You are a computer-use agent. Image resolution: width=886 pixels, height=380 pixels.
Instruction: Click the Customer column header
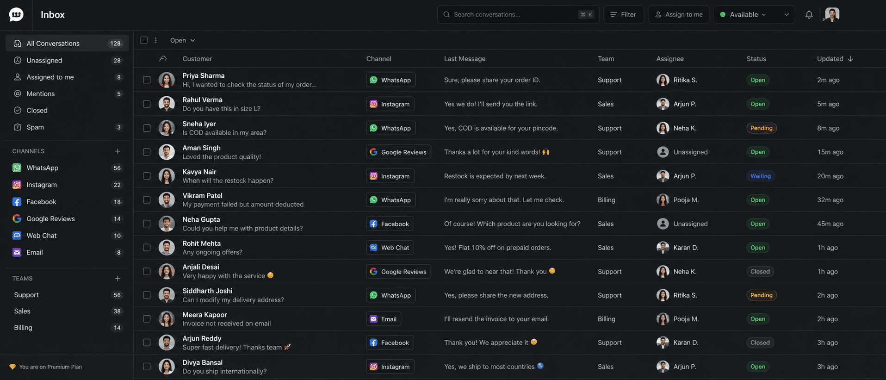pos(197,59)
